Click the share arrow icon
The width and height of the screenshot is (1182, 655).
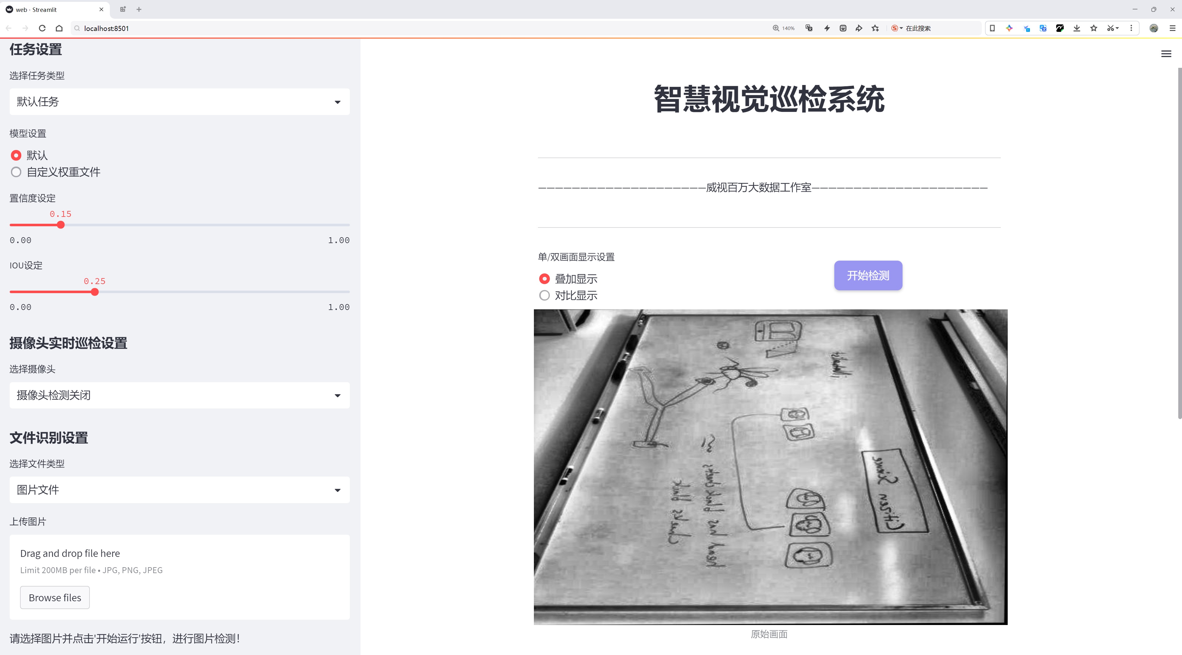coord(858,28)
